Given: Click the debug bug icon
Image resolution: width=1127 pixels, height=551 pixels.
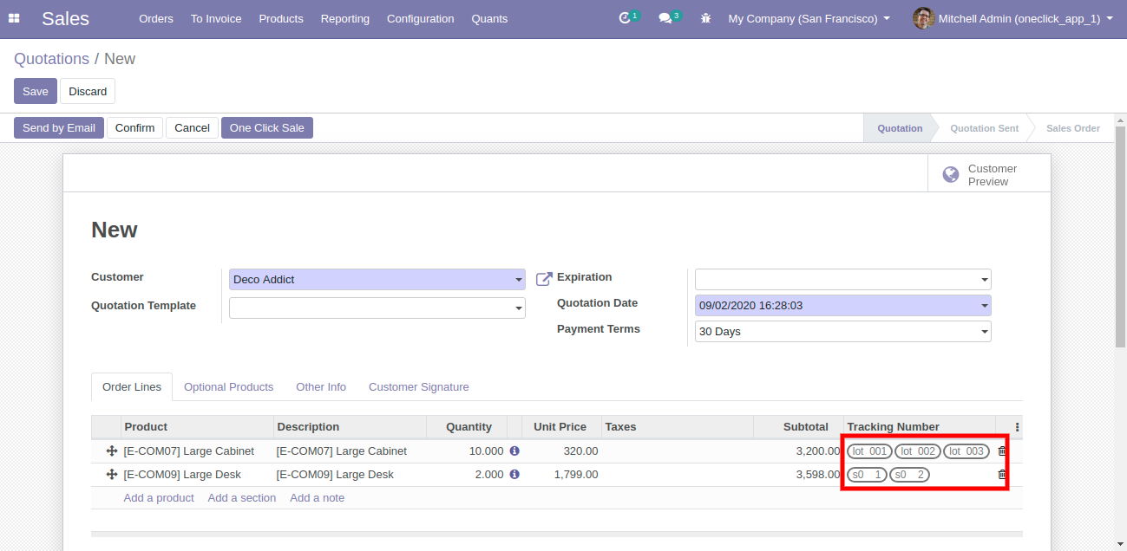Looking at the screenshot, I should tap(705, 18).
